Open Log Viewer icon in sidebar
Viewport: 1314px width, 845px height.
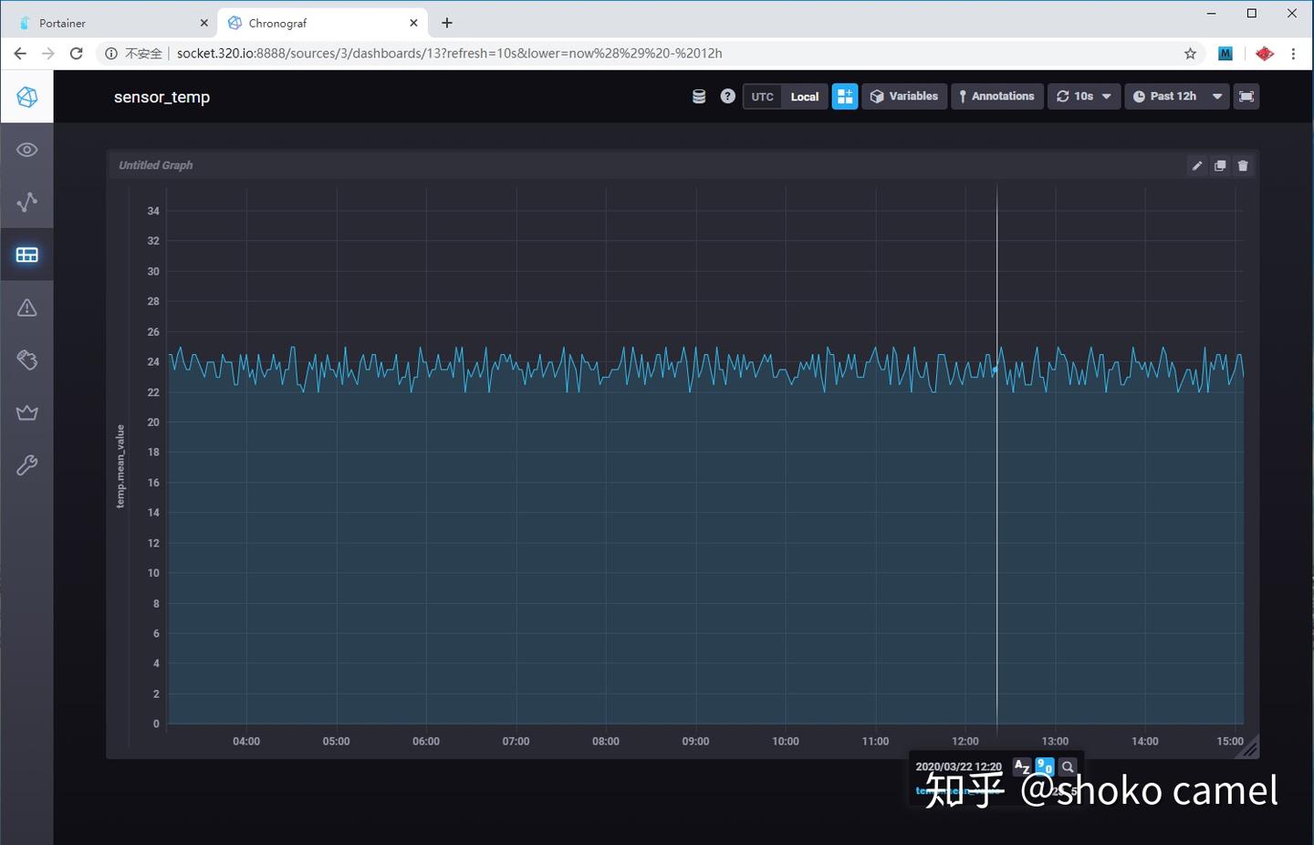coord(27,360)
